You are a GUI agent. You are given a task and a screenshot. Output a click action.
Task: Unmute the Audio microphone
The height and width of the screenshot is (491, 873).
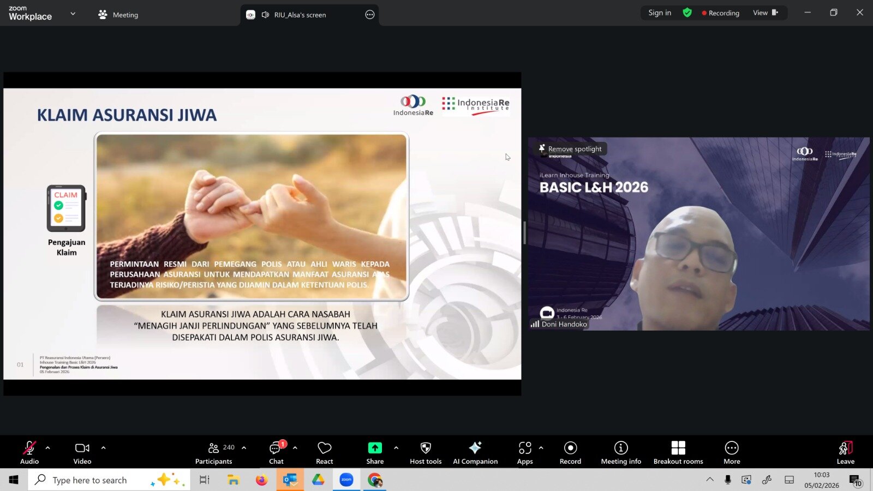(x=29, y=453)
